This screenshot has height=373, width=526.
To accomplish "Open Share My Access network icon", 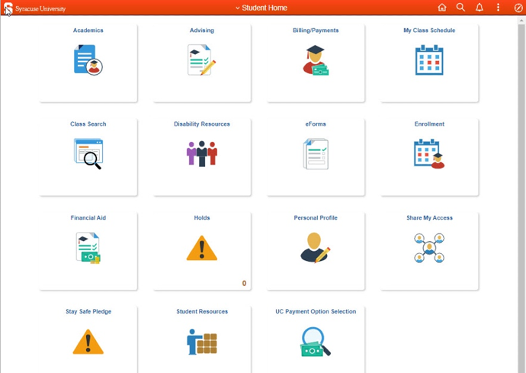I will click(x=429, y=248).
